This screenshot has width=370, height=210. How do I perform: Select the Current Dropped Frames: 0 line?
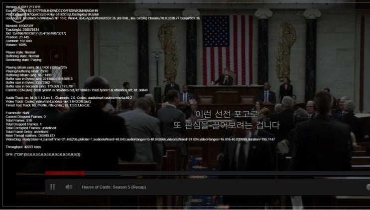pos(26,117)
